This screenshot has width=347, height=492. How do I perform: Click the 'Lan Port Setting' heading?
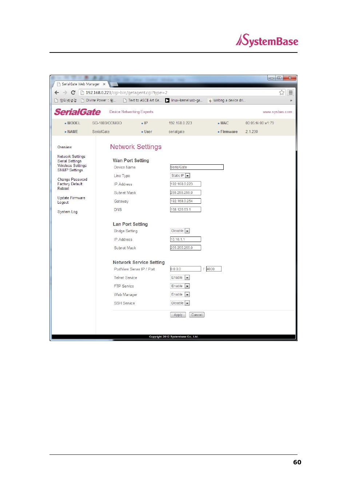pyautogui.click(x=130, y=224)
